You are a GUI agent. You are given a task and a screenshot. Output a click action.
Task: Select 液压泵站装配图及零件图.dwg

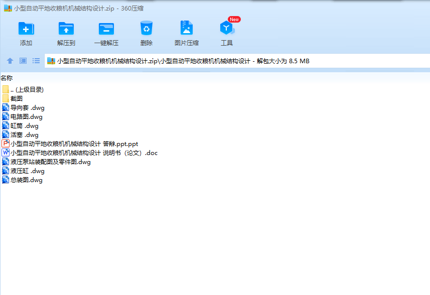(46, 162)
